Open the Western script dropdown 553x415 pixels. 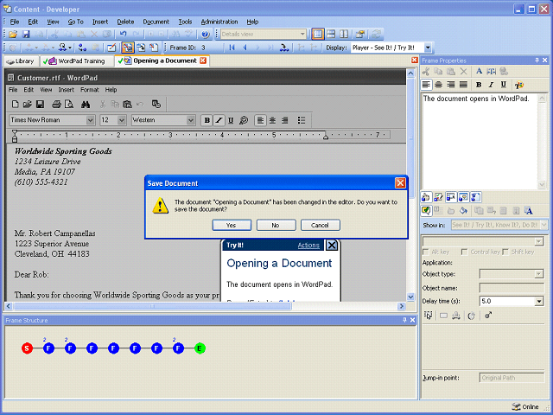click(x=191, y=120)
